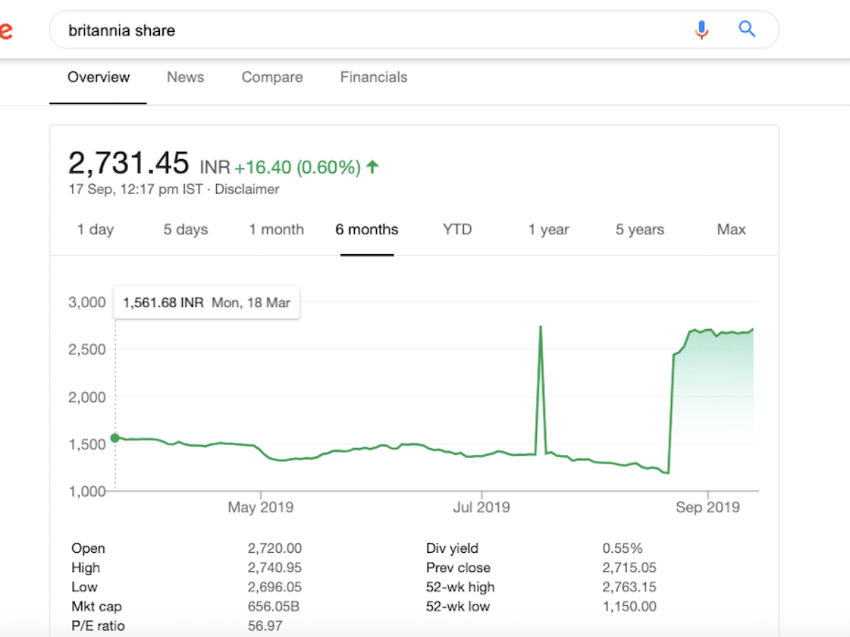Show the Max chart range
850x637 pixels.
point(731,229)
